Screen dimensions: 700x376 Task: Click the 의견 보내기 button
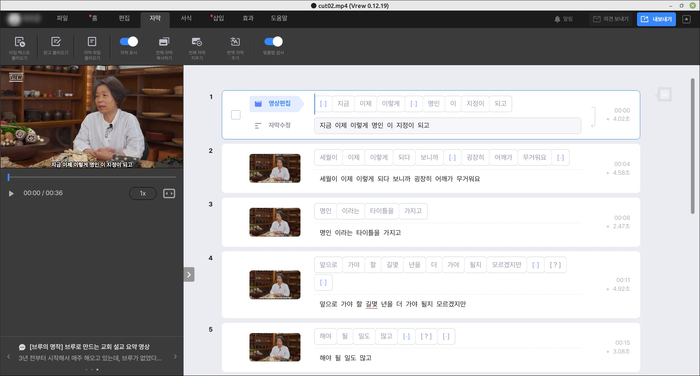pyautogui.click(x=611, y=19)
